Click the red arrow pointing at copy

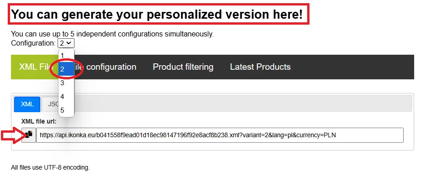[x=11, y=136]
